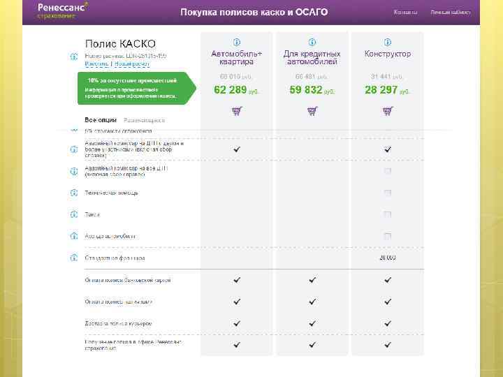Screen dimensions: 503x377
Task: Open info icon above Конструктор
Action: (x=387, y=43)
